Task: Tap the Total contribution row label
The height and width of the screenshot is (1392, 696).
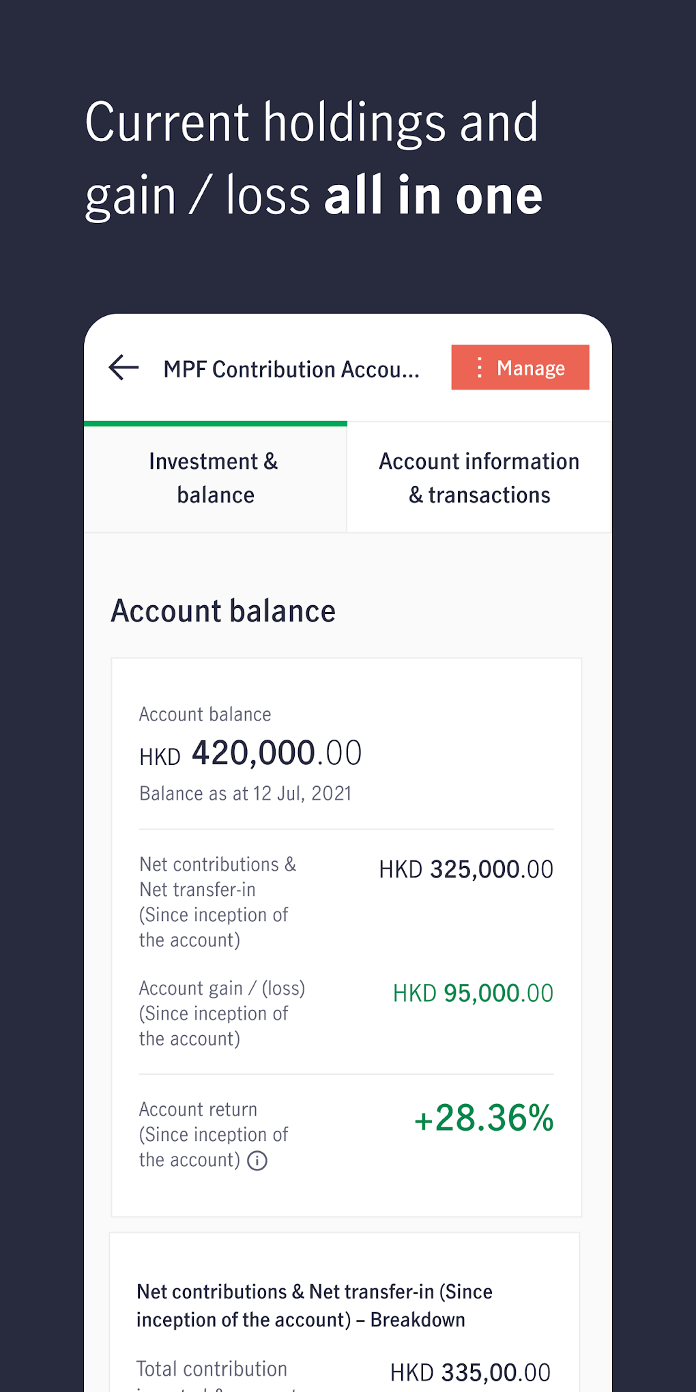Action: [x=212, y=1369]
